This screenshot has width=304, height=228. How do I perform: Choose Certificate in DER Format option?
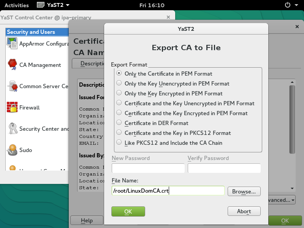(x=119, y=123)
